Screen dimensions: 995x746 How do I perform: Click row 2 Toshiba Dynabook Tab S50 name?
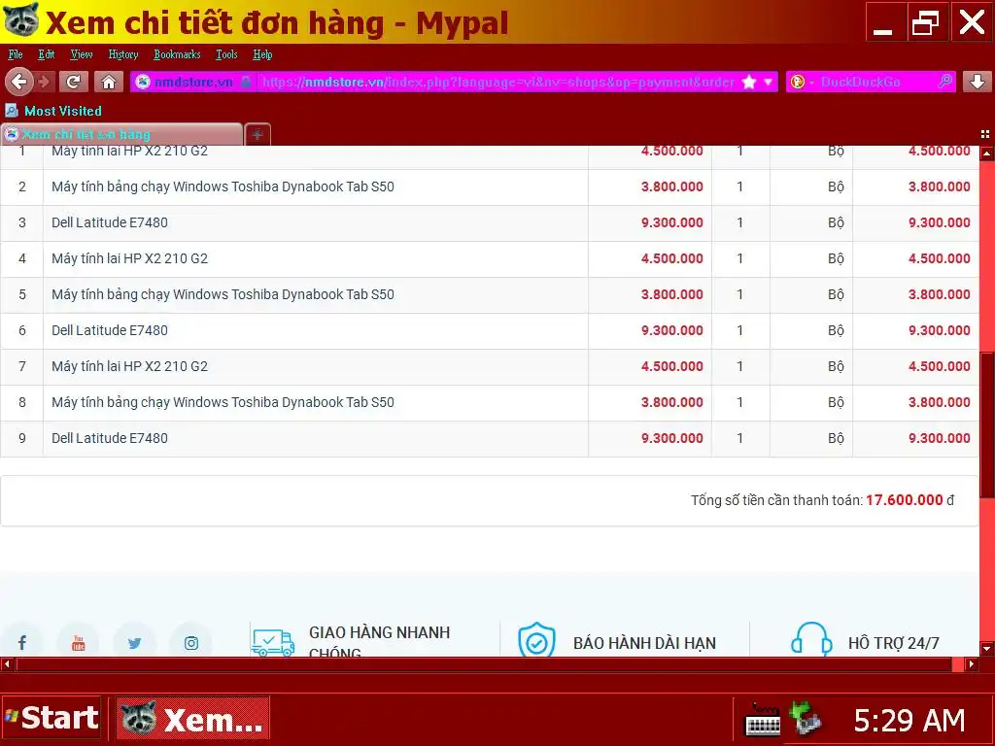(223, 186)
